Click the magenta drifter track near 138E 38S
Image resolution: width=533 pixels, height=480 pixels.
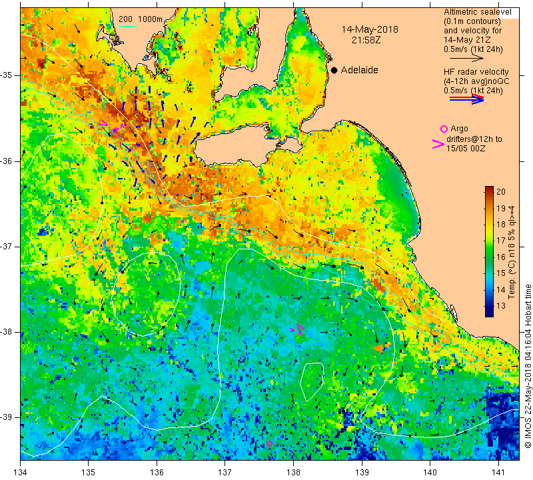point(296,329)
